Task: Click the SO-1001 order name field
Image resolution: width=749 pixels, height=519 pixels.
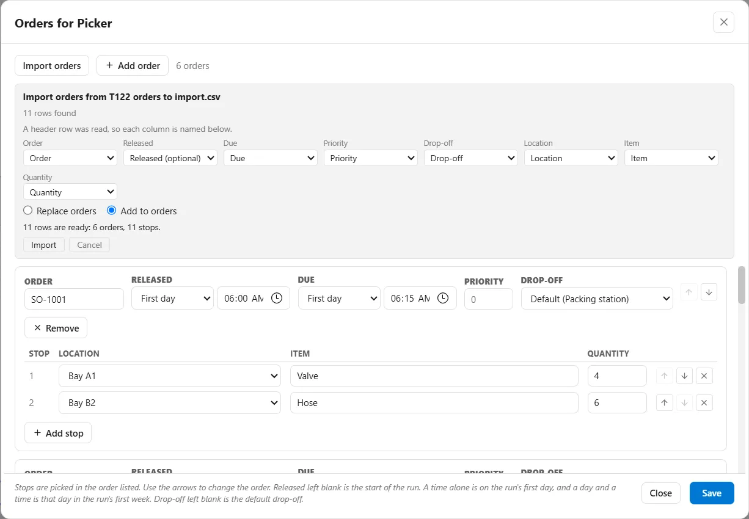Action: pyautogui.click(x=74, y=299)
